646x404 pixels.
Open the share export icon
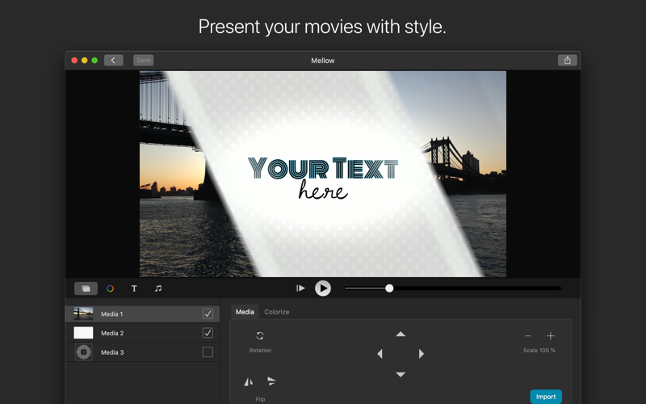[x=568, y=60]
